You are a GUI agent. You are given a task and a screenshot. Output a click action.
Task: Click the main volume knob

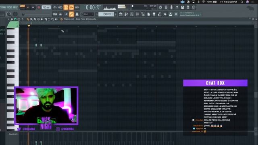tap(8, 14)
